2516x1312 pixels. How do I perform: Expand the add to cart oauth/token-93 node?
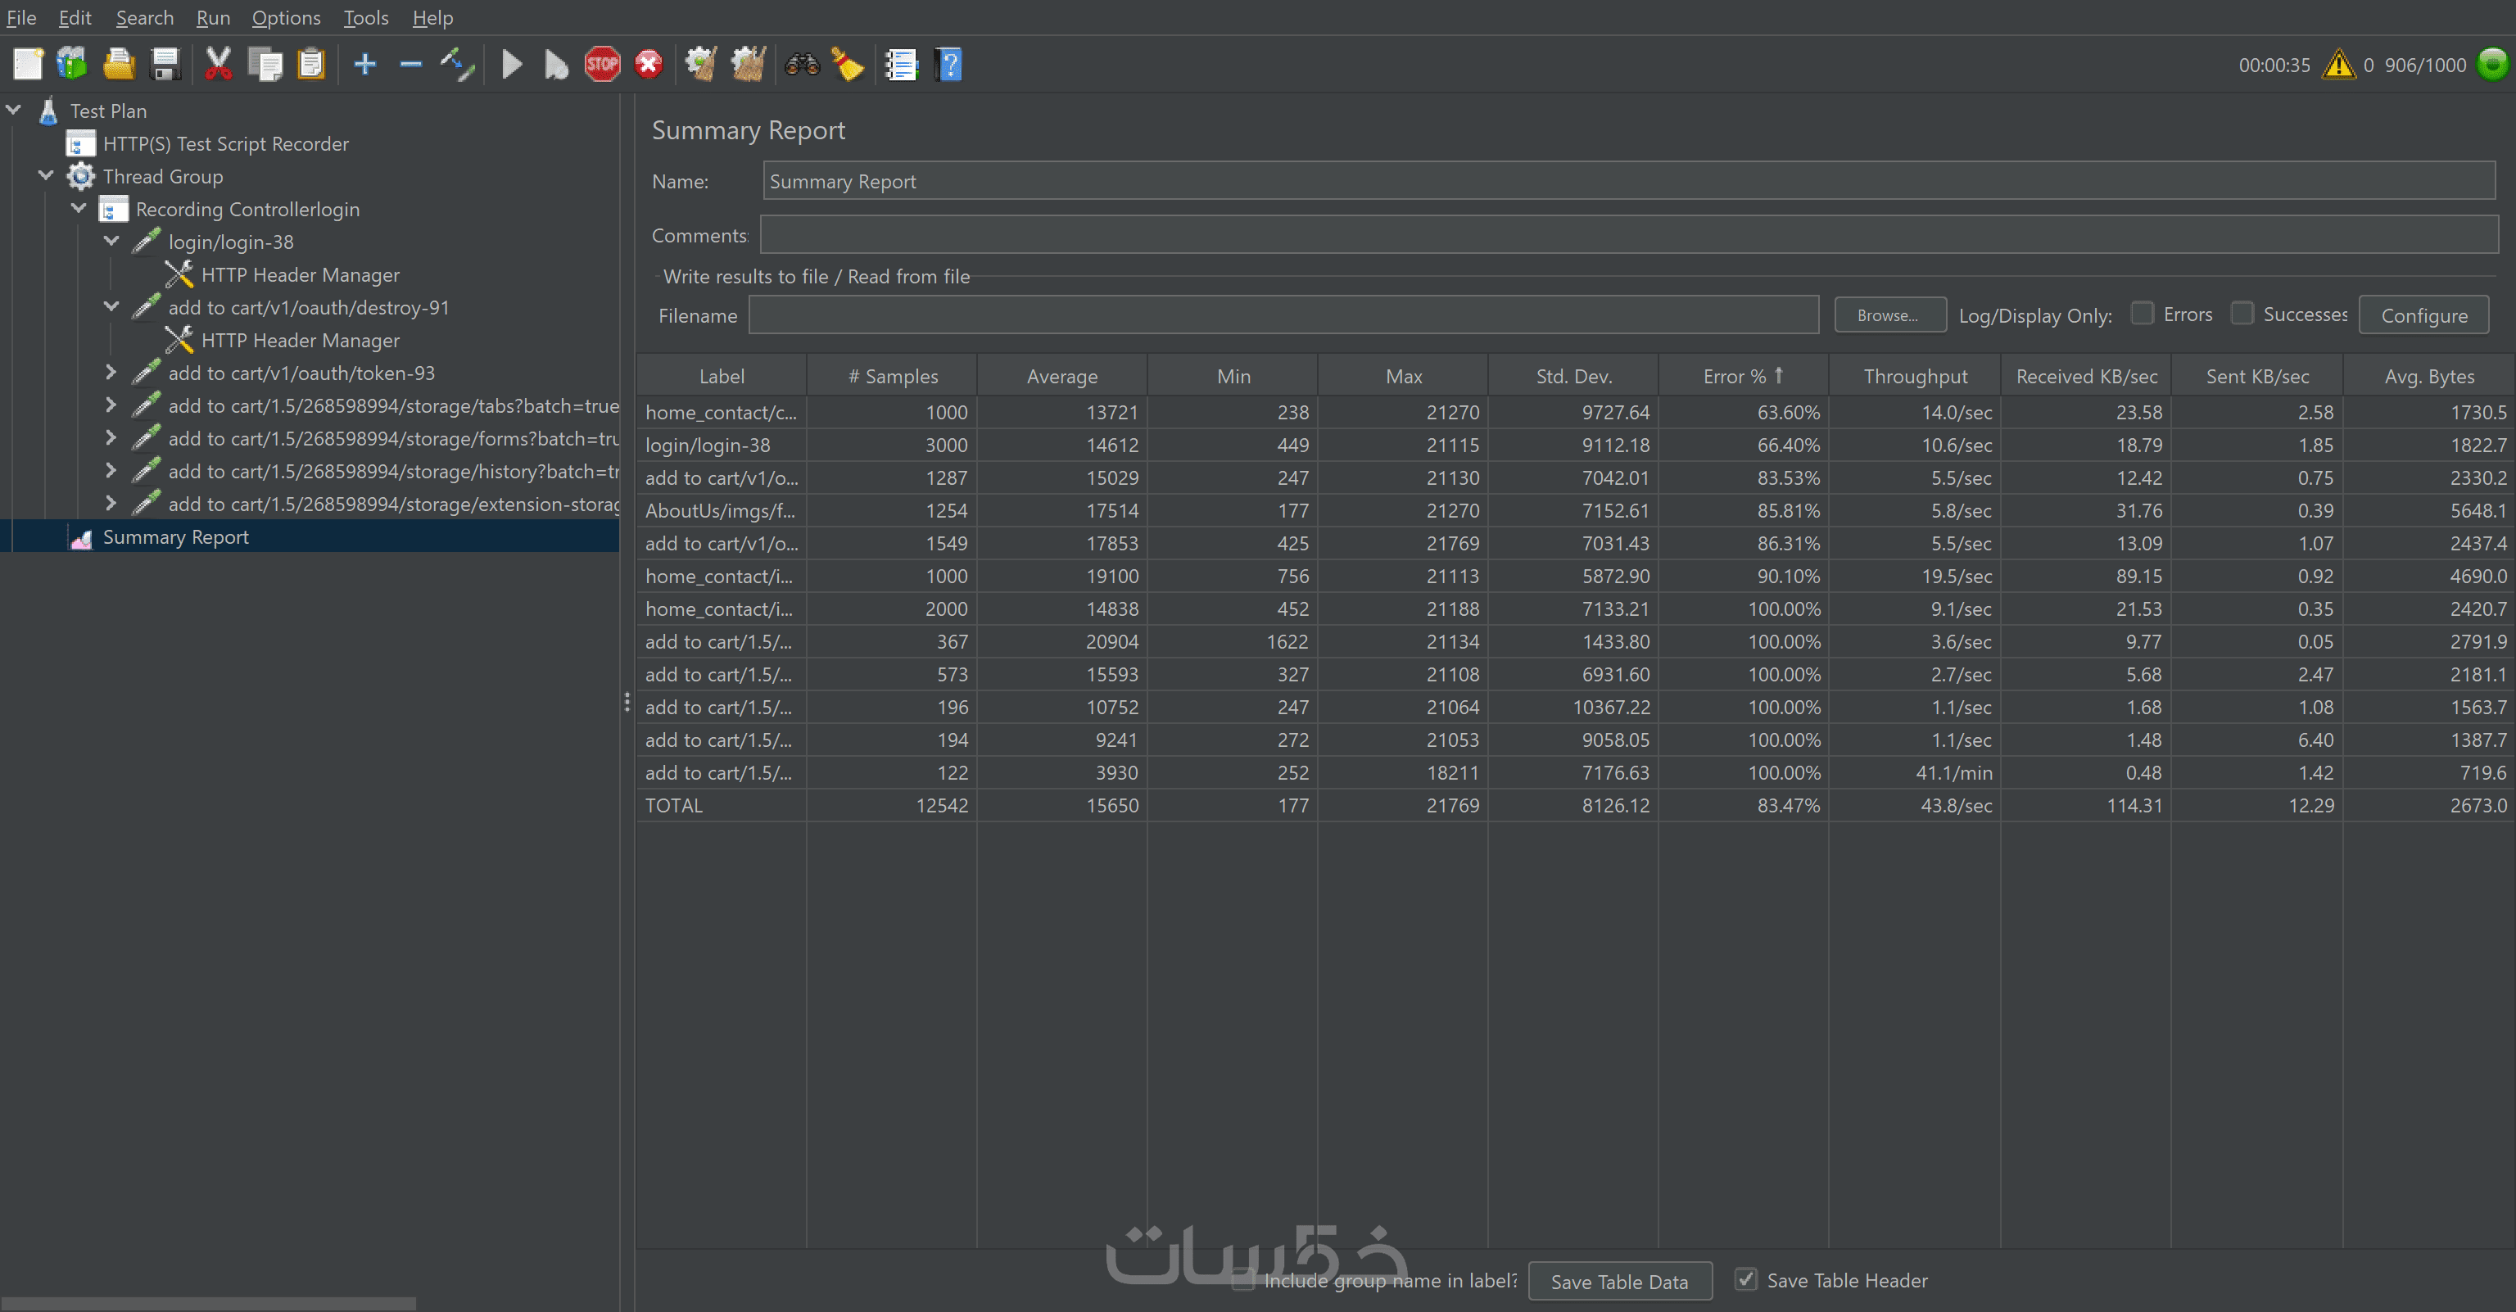[111, 372]
